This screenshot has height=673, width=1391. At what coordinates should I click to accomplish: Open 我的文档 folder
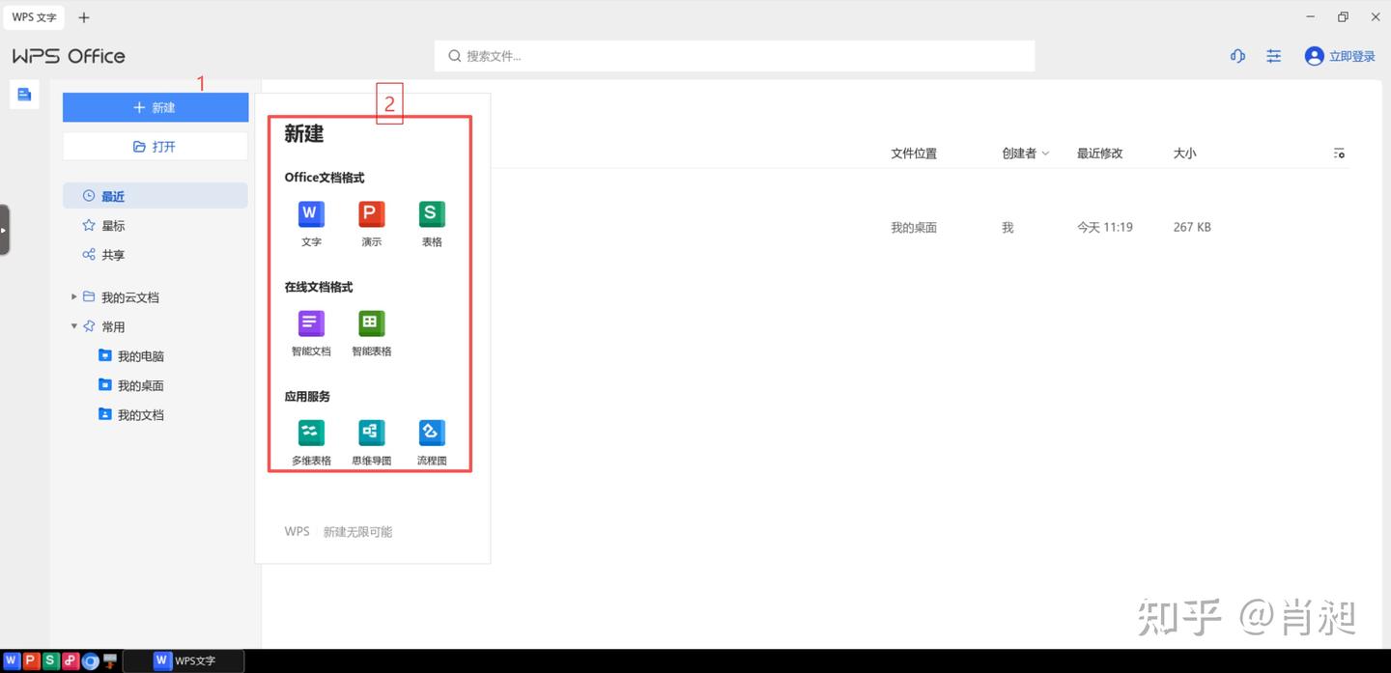pyautogui.click(x=131, y=414)
